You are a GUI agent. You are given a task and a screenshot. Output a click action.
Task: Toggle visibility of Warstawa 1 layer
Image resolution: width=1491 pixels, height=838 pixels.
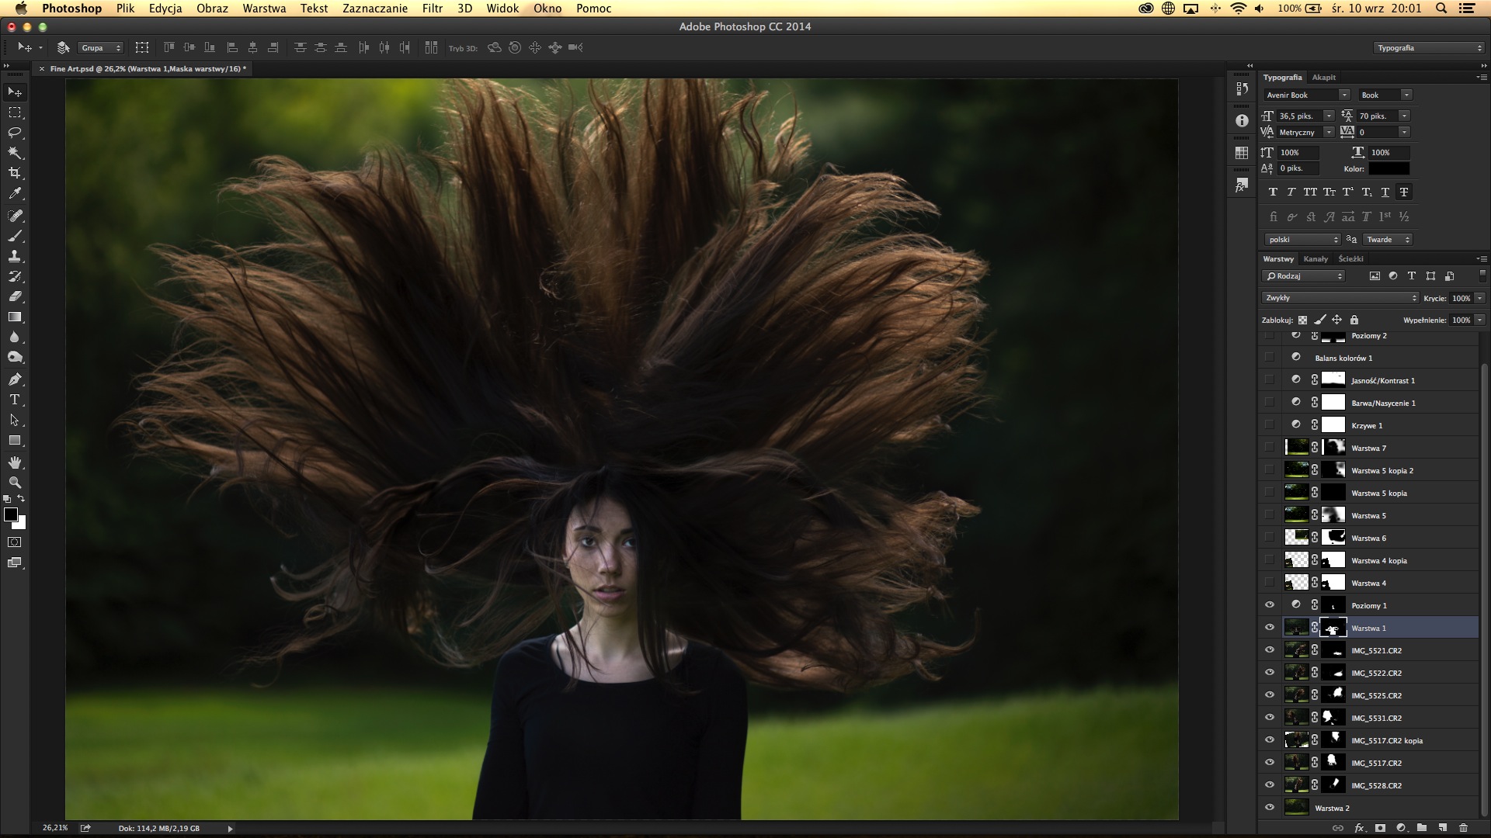click(1270, 627)
